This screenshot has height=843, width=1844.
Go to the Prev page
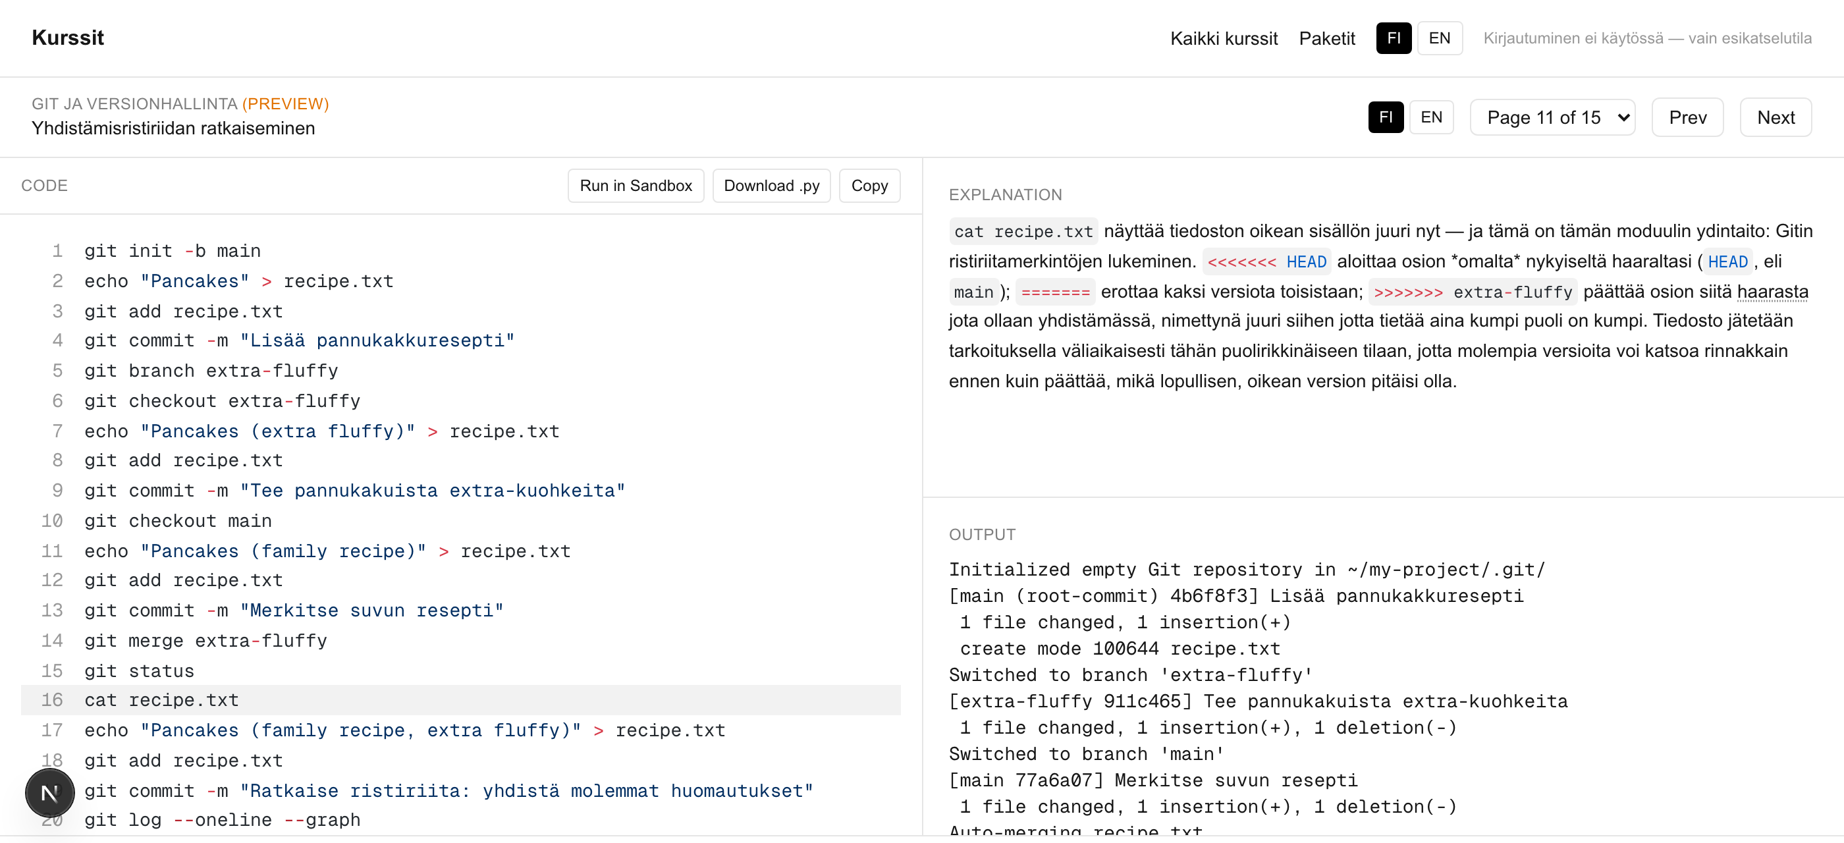click(x=1687, y=117)
